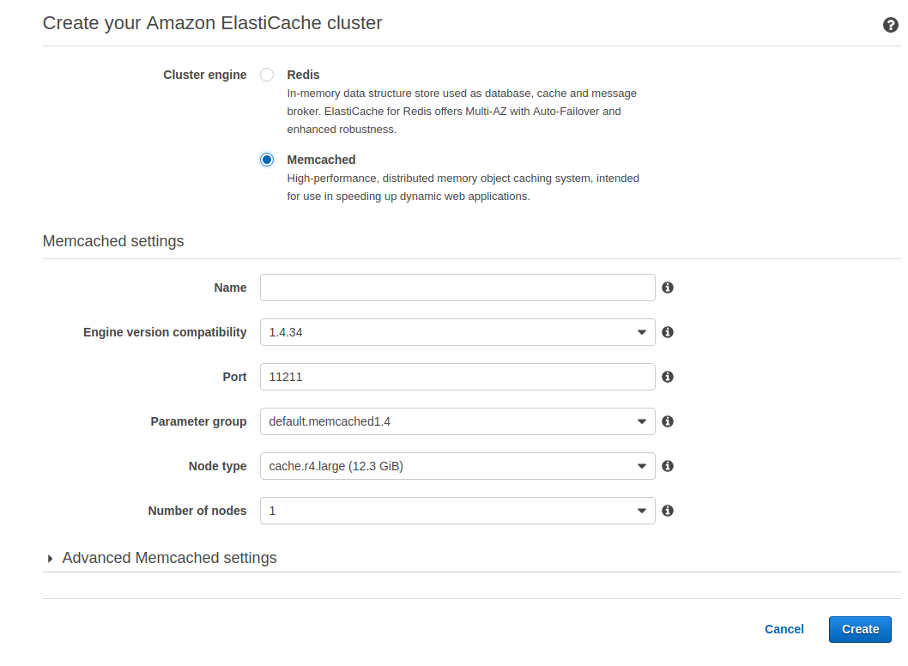Click the Parameter group info icon
Viewport: 908px width, 666px height.
(x=668, y=421)
